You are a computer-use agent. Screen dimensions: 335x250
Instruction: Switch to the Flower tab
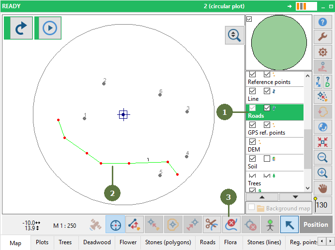(x=128, y=242)
